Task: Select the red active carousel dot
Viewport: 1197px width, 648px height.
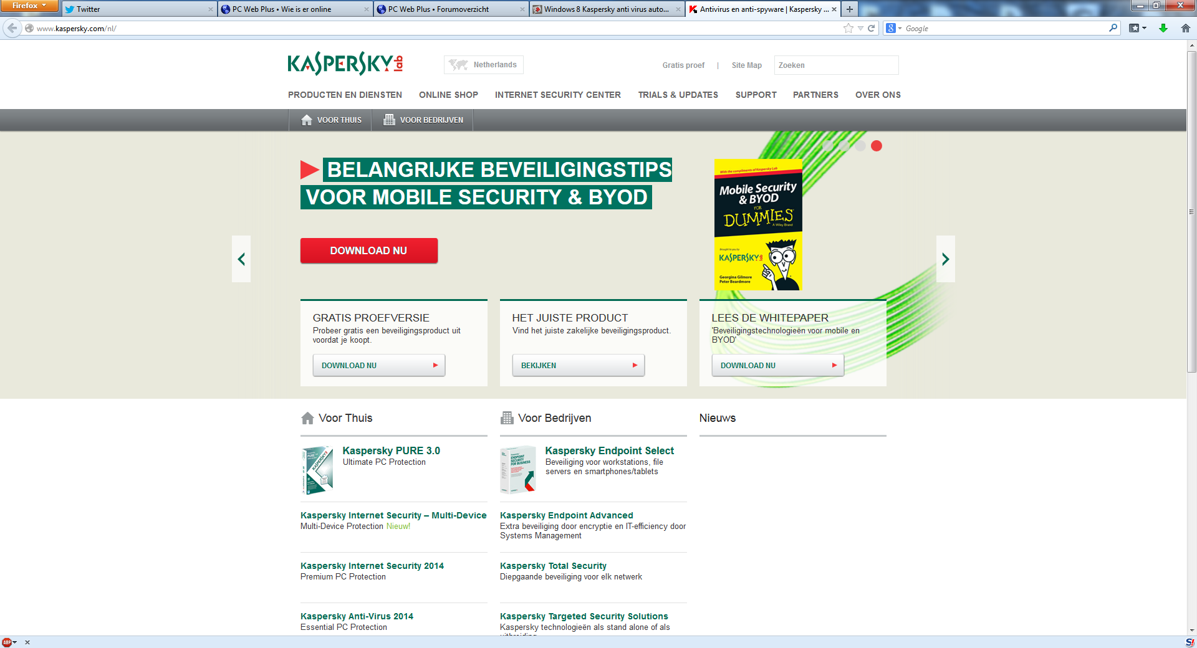Action: (x=876, y=146)
